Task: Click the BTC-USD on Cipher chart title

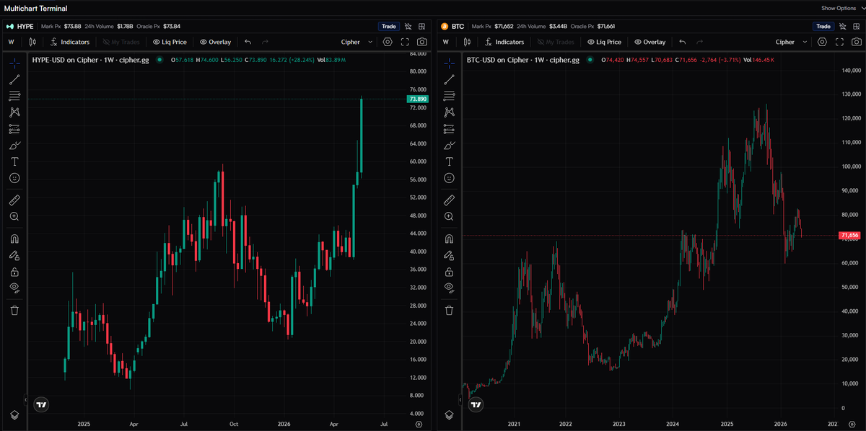Action: pyautogui.click(x=523, y=60)
